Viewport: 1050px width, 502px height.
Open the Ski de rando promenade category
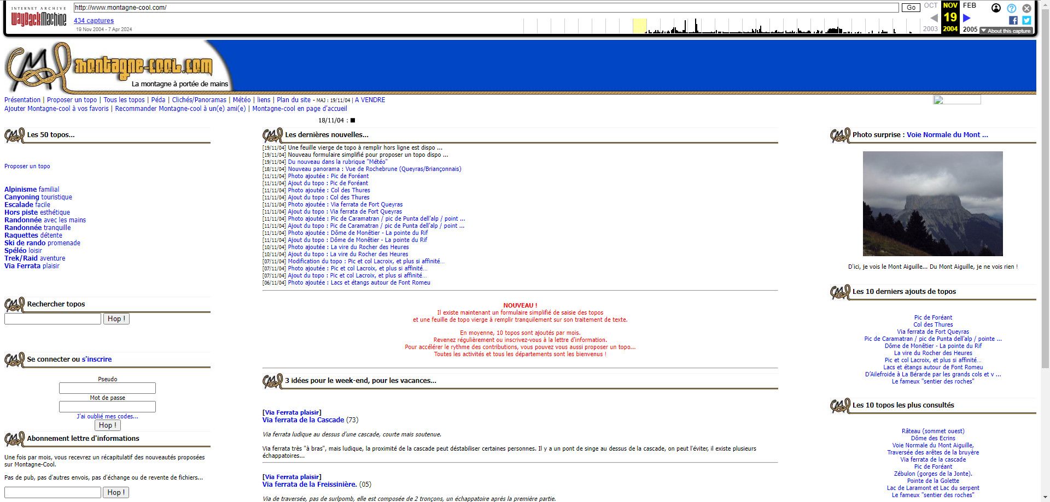42,243
